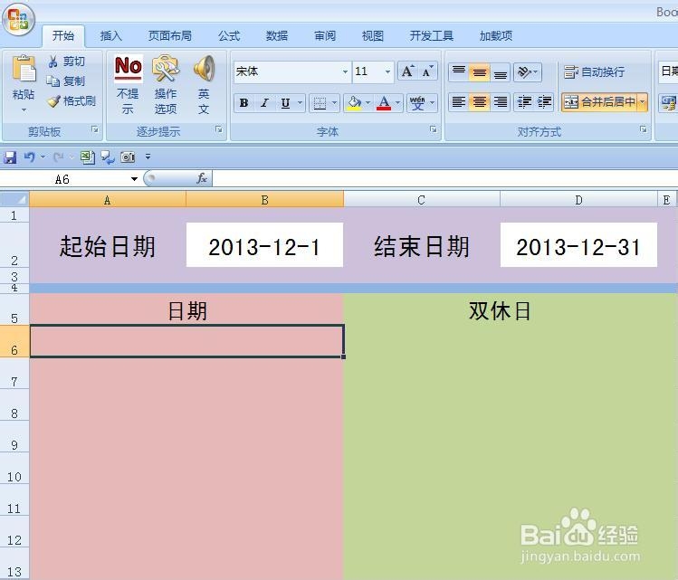Open the font size 11 dropdown
This screenshot has height=580, width=678.
387,71
